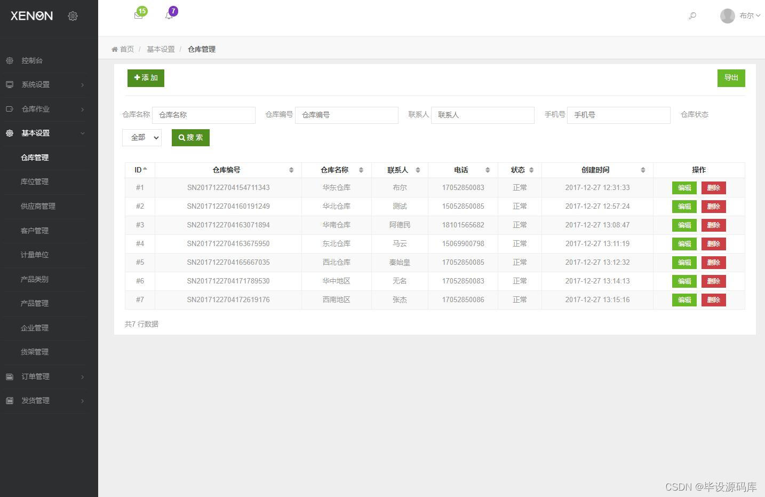Image resolution: width=765 pixels, height=497 pixels.
Task: Sort by 状态 column arrows
Action: pyautogui.click(x=531, y=170)
